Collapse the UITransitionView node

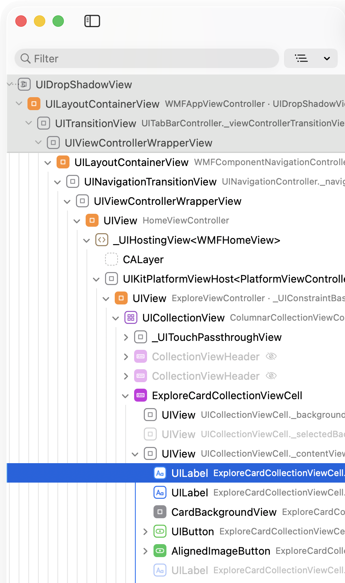coord(28,123)
